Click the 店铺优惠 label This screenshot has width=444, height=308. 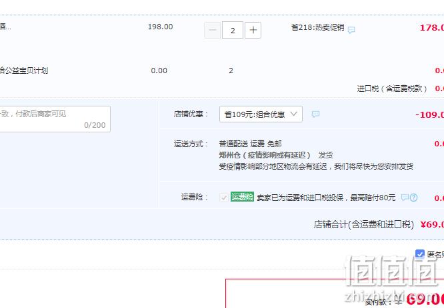click(x=191, y=114)
